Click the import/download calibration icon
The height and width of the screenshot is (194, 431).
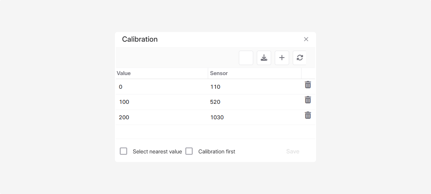coord(264,58)
